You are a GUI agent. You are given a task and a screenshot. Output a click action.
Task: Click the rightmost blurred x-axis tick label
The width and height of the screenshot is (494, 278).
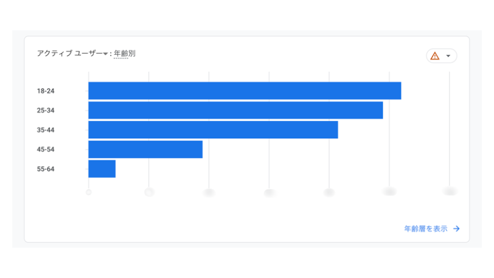point(450,192)
